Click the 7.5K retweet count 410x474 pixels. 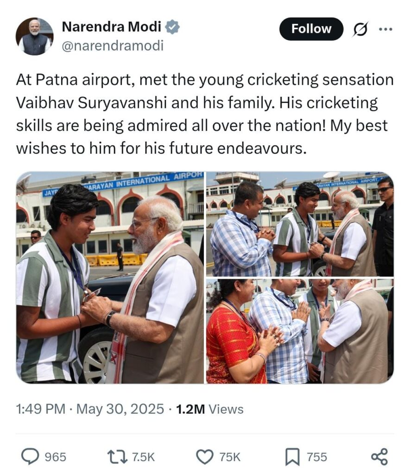click(x=144, y=457)
